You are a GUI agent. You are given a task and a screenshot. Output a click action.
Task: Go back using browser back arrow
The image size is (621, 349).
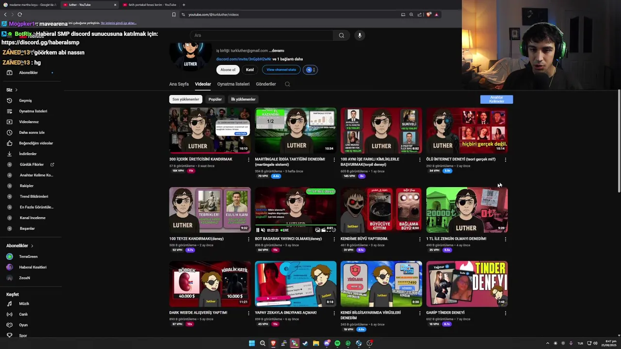[5, 15]
